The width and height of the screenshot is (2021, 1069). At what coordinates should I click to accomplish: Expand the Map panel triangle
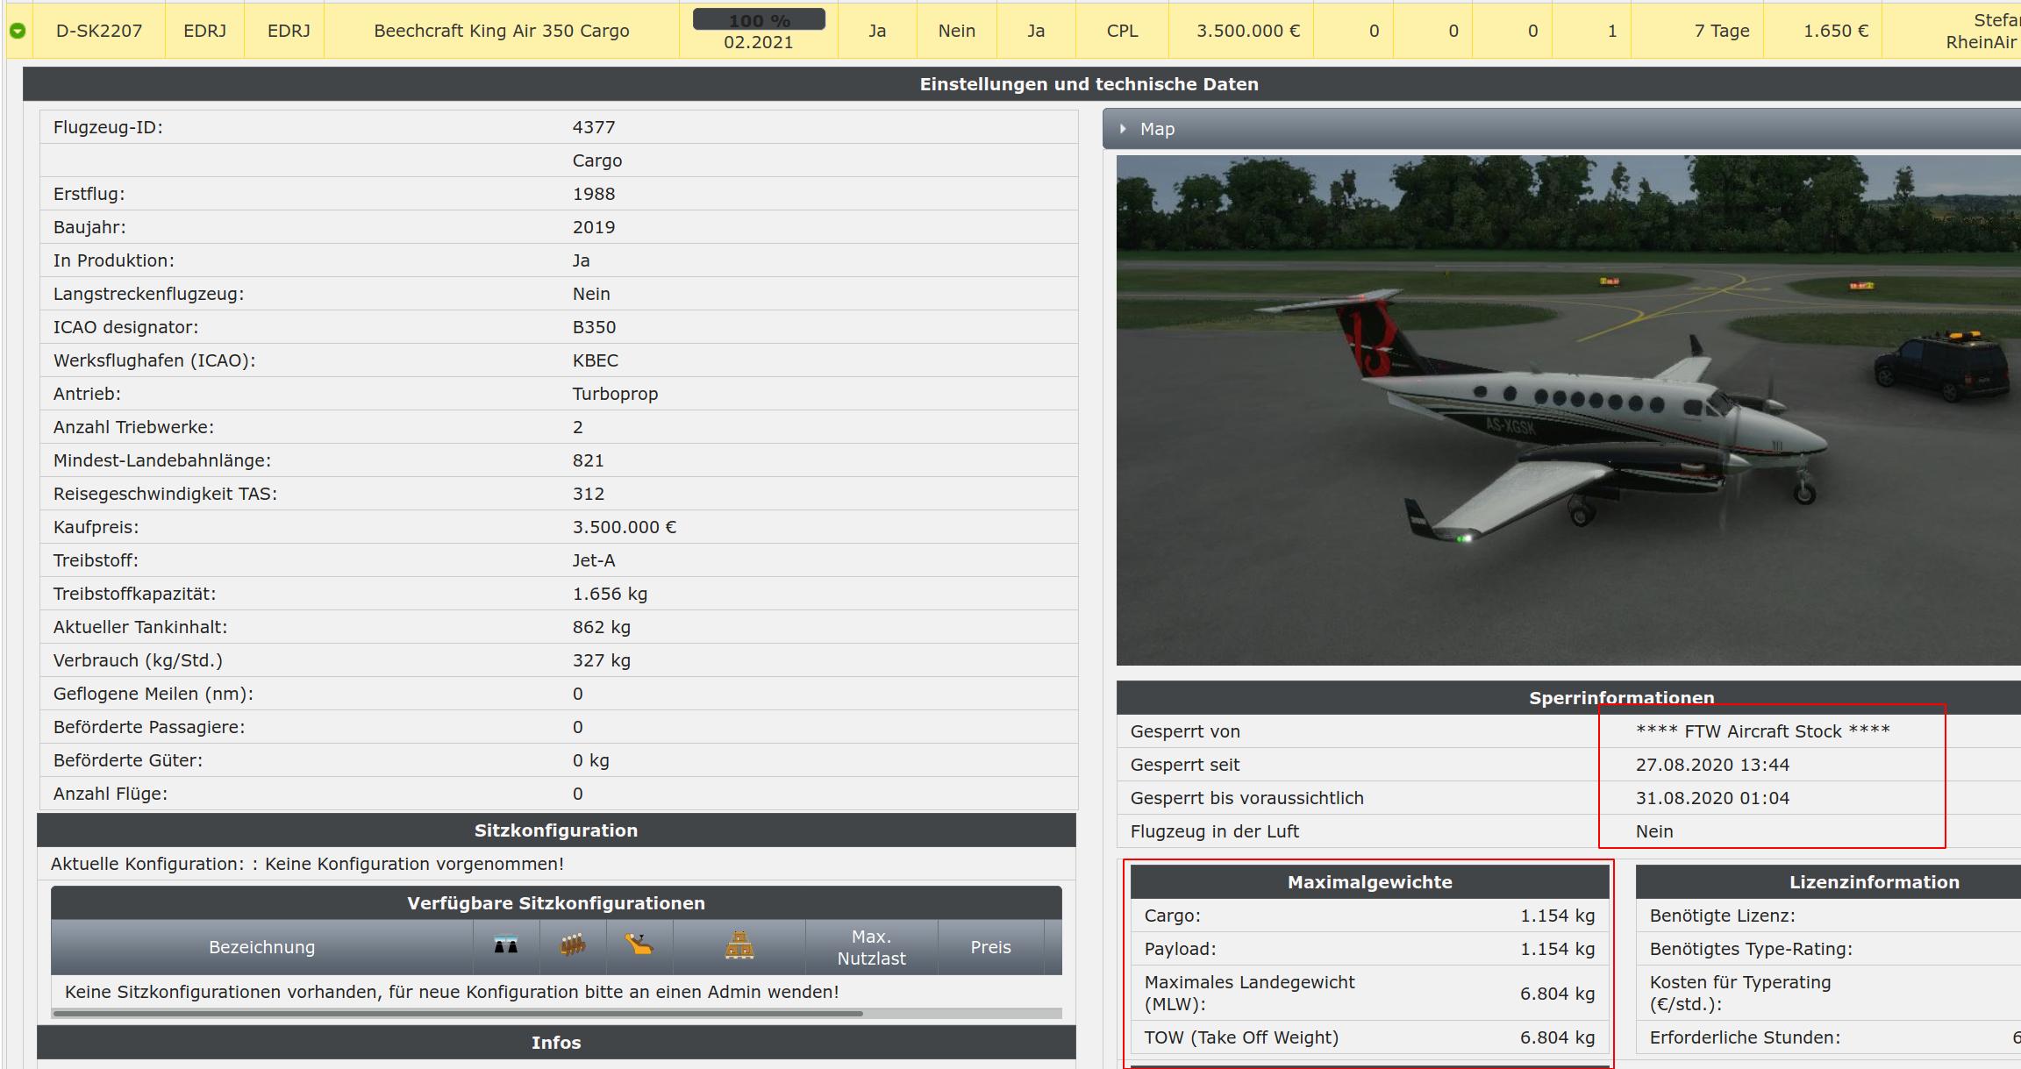pyautogui.click(x=1123, y=129)
